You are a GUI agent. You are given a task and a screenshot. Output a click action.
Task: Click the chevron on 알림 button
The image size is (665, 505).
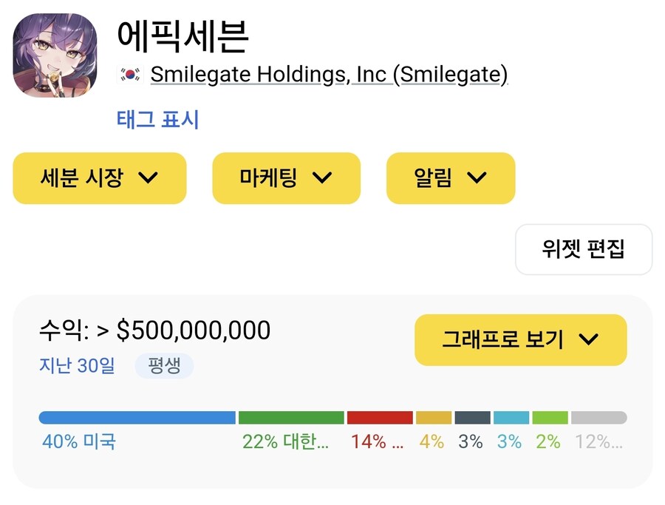(x=477, y=177)
